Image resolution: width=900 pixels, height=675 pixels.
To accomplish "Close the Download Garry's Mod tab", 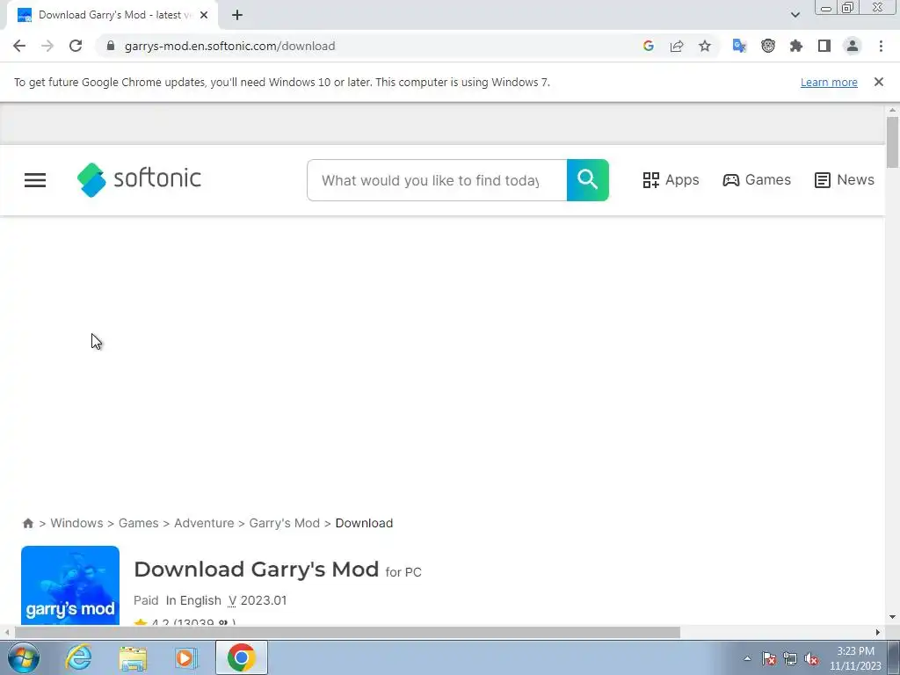I will point(204,15).
